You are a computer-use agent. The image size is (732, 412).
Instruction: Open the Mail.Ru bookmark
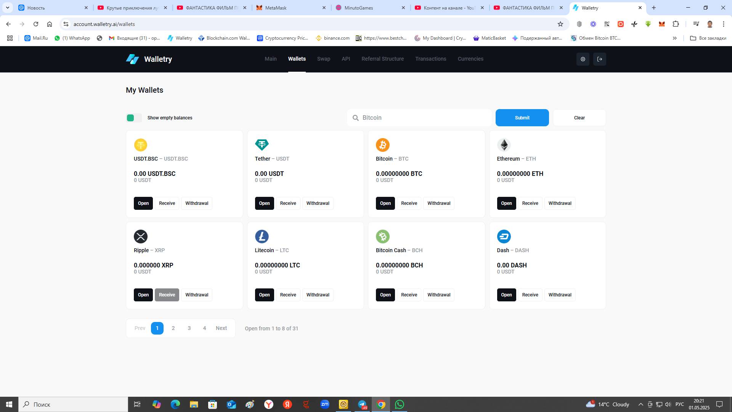(36, 38)
